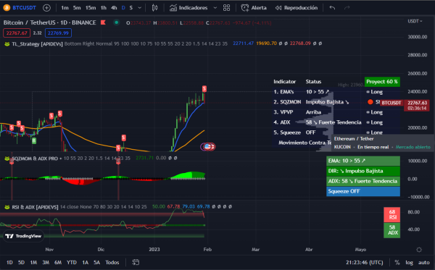Viewport: 435px width, 270px height.
Task: Expand the timeframe interval dropdown arrow
Action: pos(139,8)
